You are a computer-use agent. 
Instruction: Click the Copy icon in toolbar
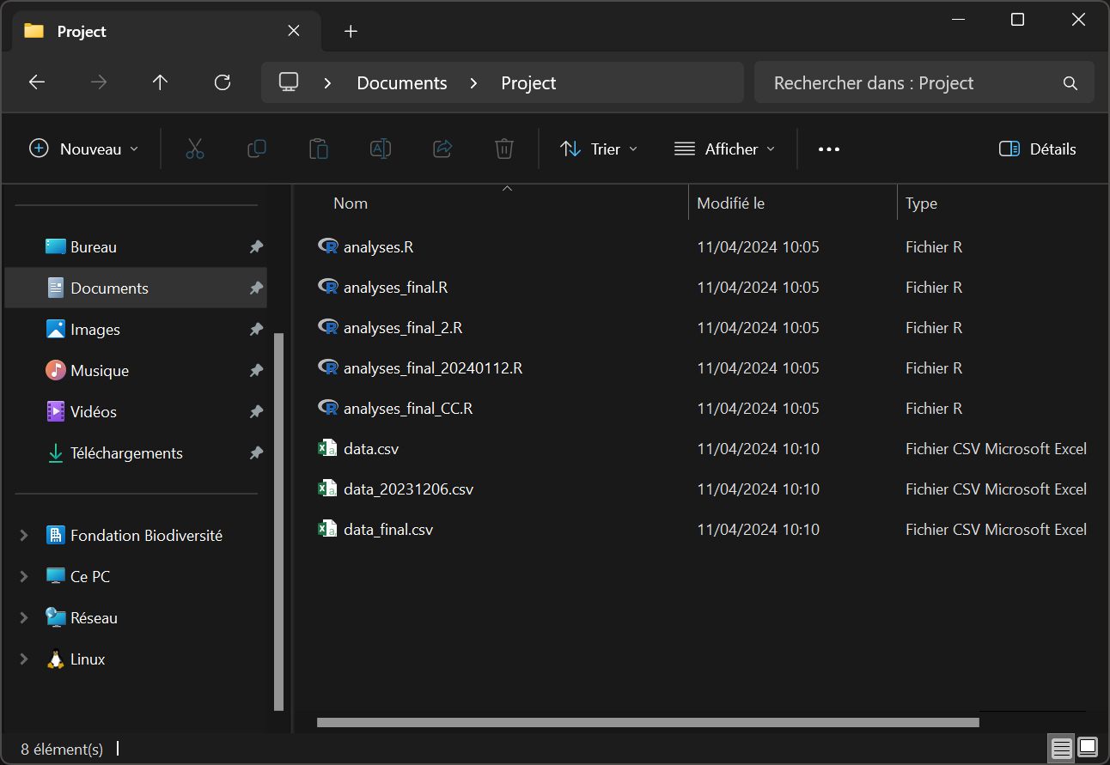coord(257,149)
